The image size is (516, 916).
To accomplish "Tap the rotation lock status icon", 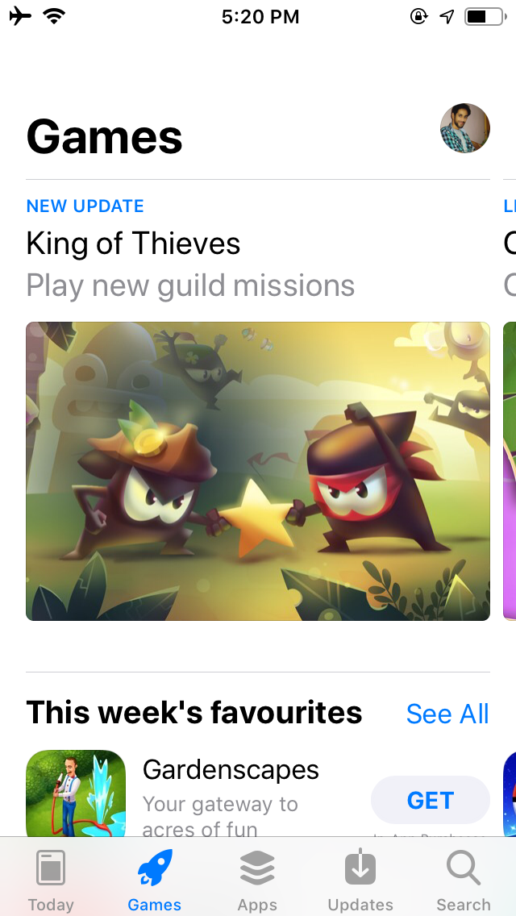I will point(419,17).
